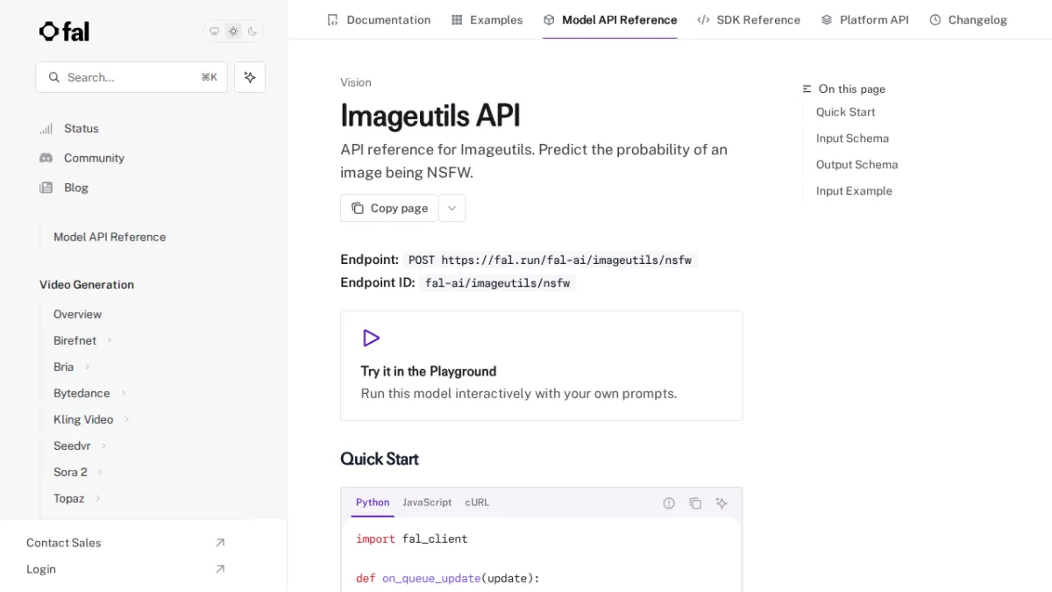Switch to light theme mode
1052x592 pixels.
coord(233,32)
